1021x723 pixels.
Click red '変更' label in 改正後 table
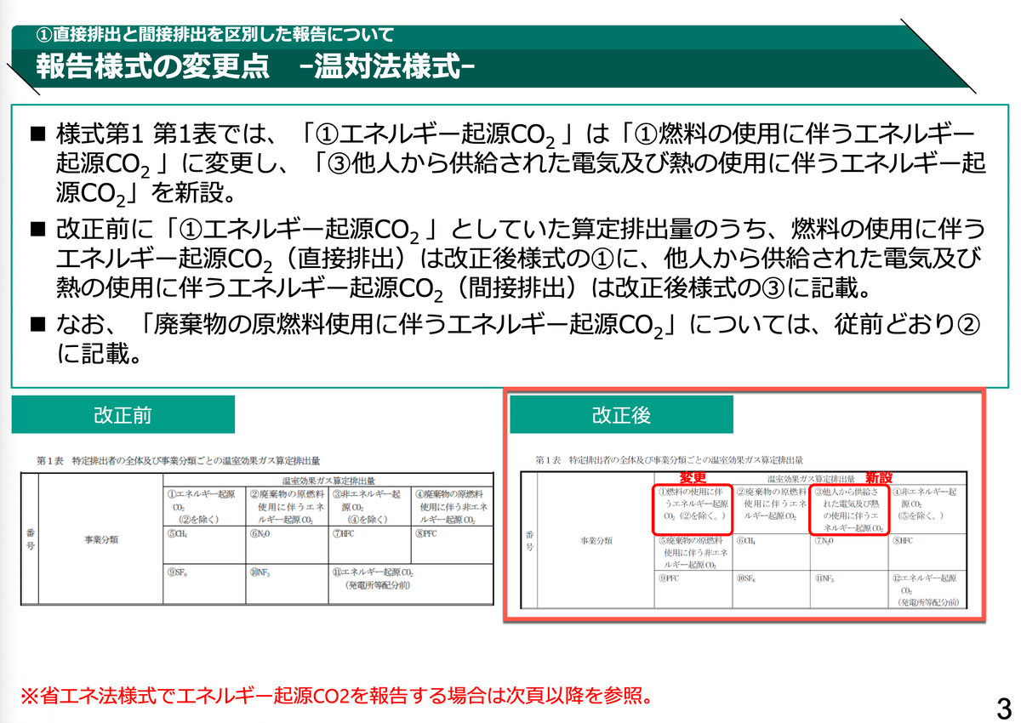693,479
